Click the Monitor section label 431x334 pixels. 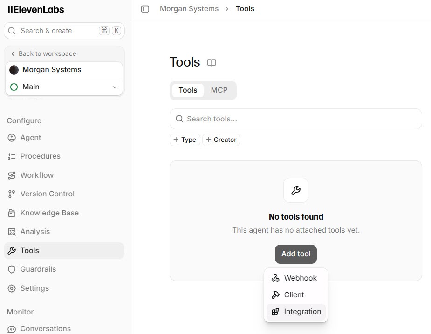(20, 312)
